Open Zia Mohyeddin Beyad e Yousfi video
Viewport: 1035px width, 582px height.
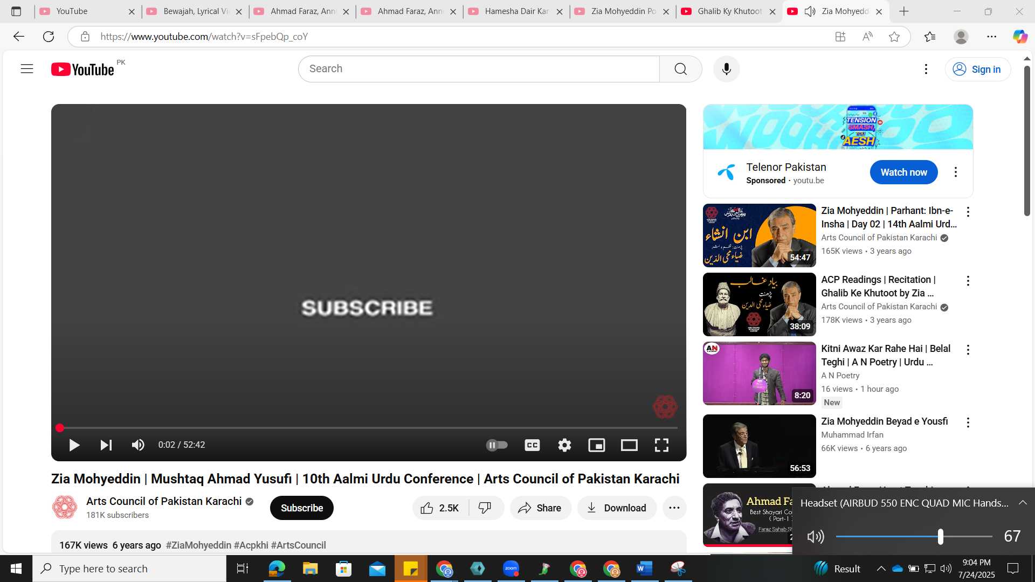coord(759,446)
